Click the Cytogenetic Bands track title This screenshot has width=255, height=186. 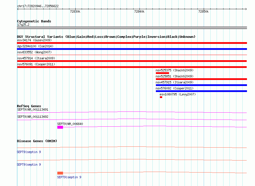click(x=34, y=21)
